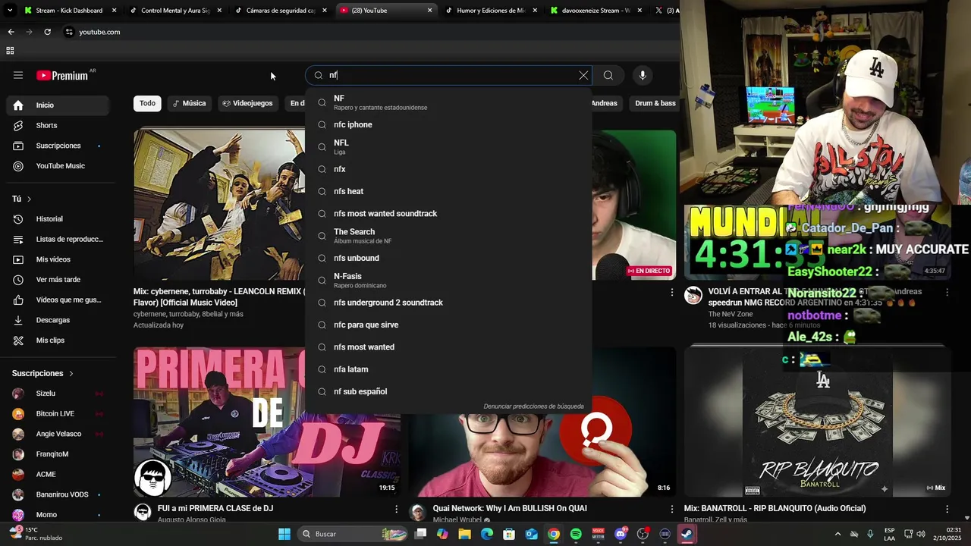Open Spotify from the taskbar
Viewport: 971px width, 546px height.
click(576, 534)
